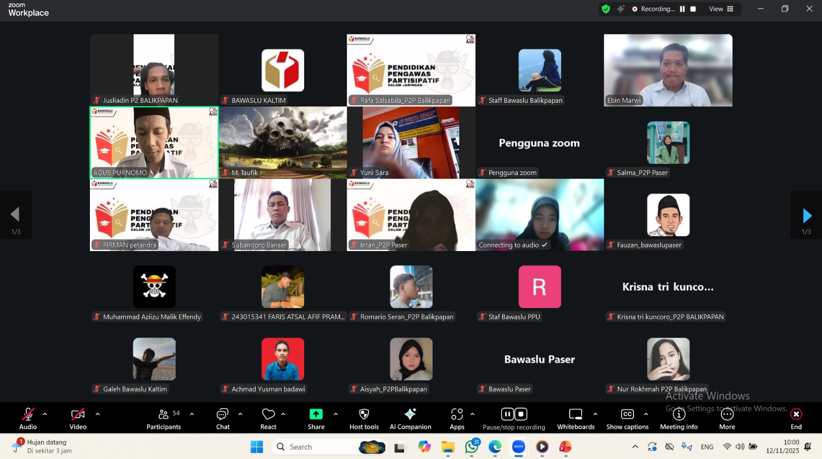The width and height of the screenshot is (822, 459).
Task: Open Microsoft Edge from the taskbar
Action: click(x=495, y=447)
